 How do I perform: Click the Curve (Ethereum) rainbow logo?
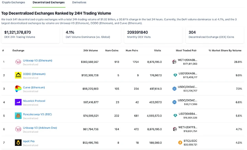18,89
